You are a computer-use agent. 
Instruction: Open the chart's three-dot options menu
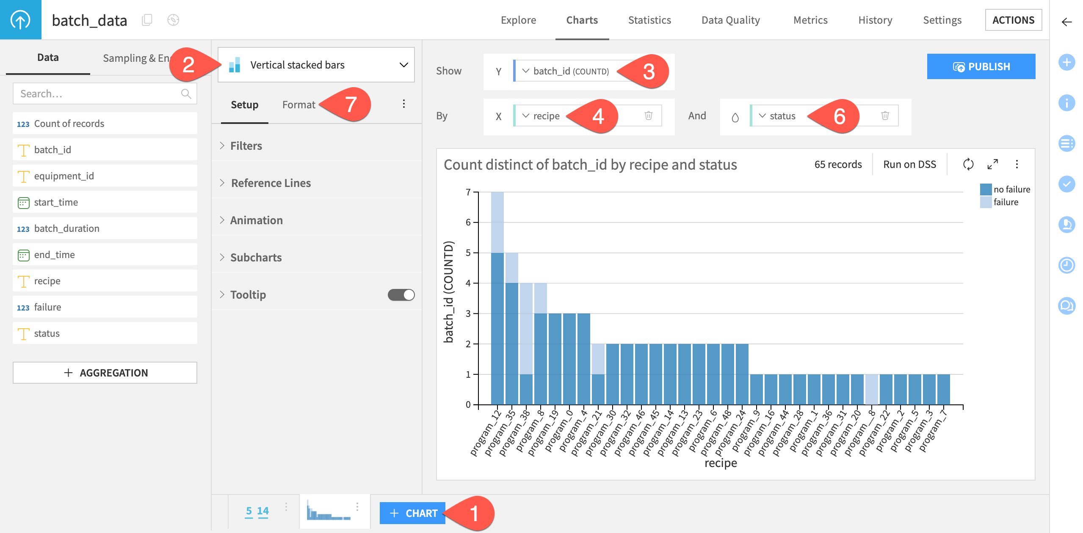click(1017, 165)
